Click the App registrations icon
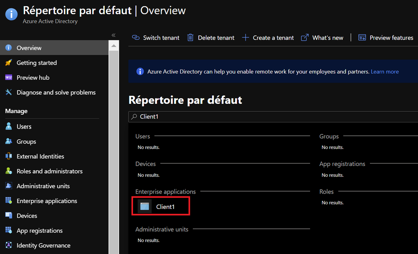Screen dimensions: 418x254 pyautogui.click(x=8, y=230)
